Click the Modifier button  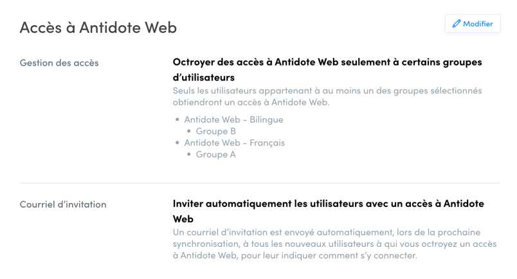(x=473, y=23)
